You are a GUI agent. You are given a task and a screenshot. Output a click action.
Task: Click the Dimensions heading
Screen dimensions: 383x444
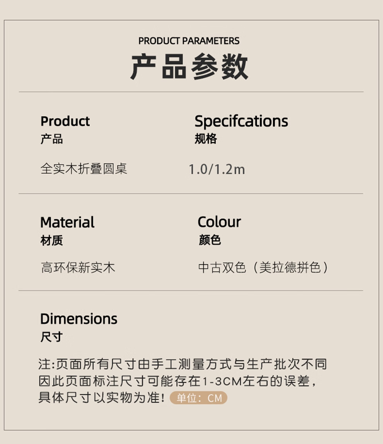click(79, 319)
